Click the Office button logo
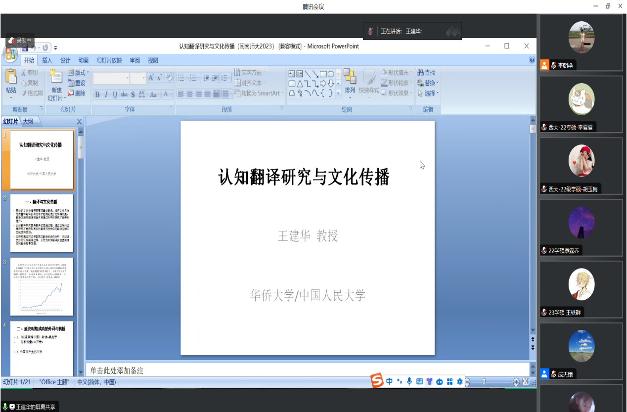This screenshot has height=412, width=627. tap(10, 52)
